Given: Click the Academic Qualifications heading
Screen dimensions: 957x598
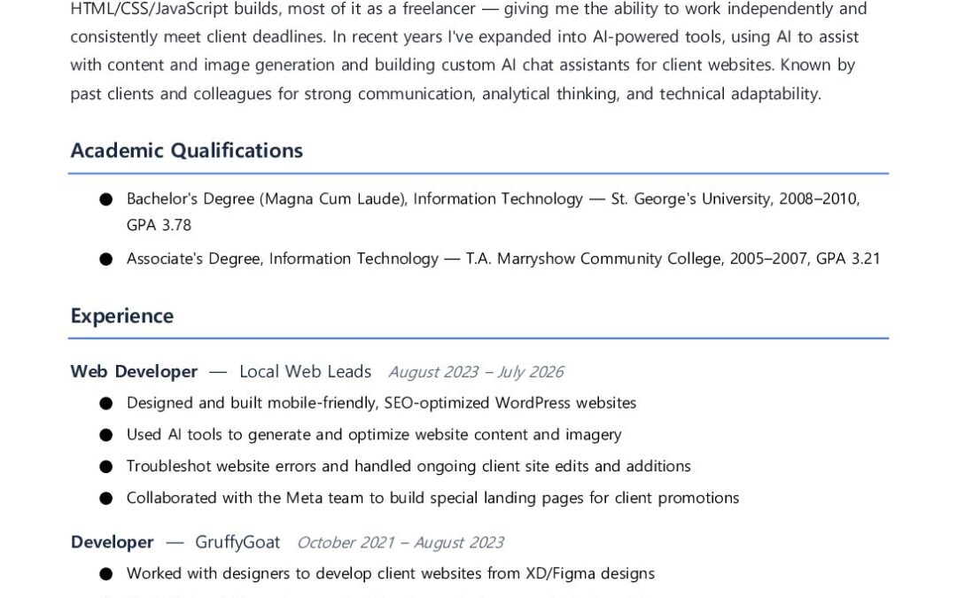Looking at the screenshot, I should click(x=186, y=151).
